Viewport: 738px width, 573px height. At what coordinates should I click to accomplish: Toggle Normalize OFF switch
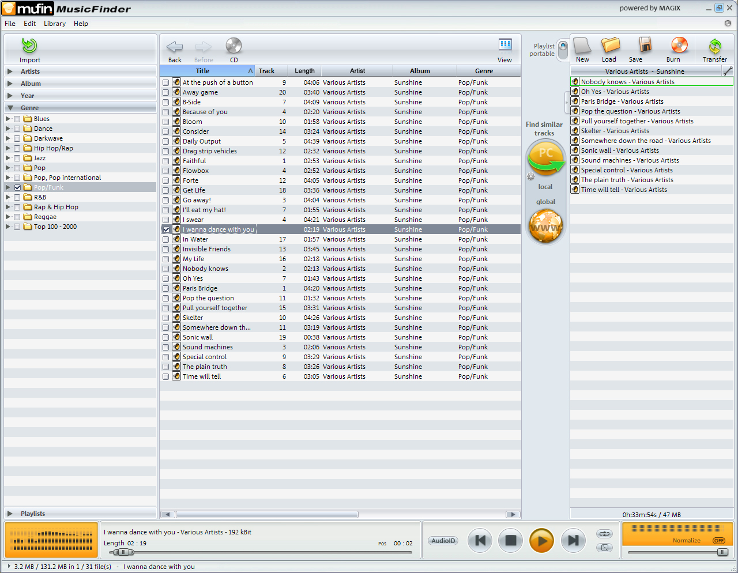coord(718,541)
